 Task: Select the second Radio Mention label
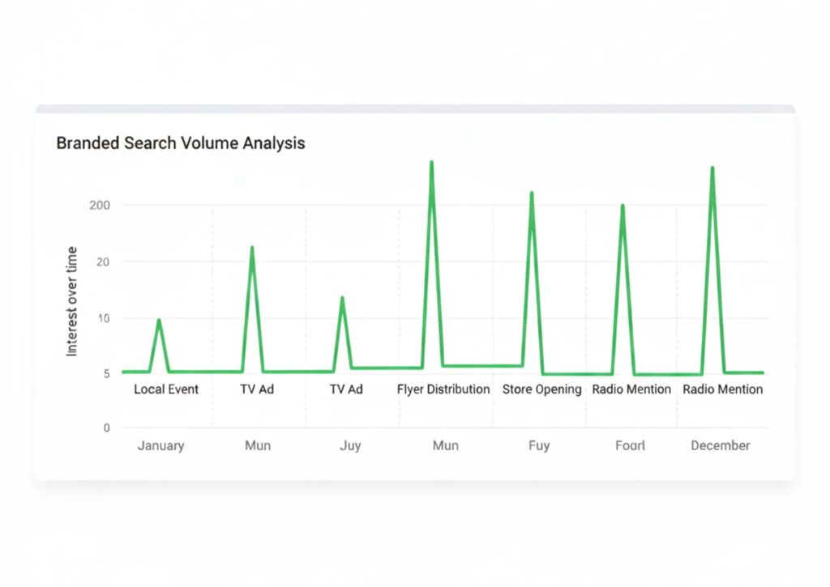pyautogui.click(x=723, y=389)
